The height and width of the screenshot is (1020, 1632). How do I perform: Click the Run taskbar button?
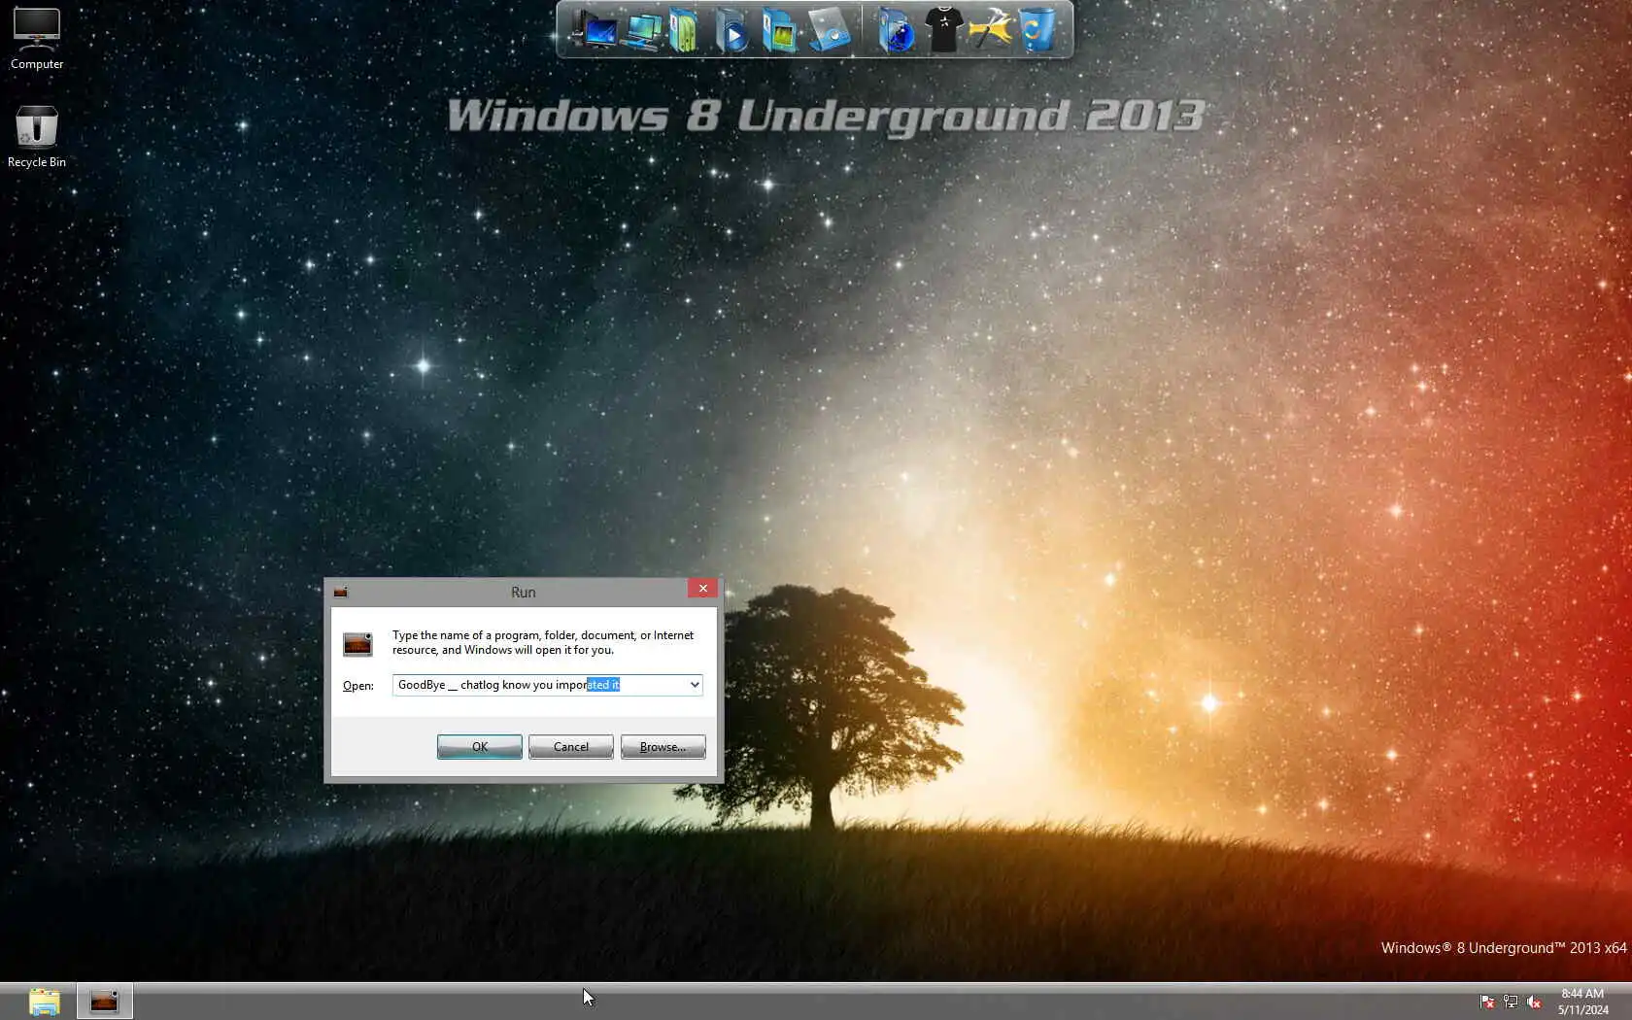[x=105, y=1002]
